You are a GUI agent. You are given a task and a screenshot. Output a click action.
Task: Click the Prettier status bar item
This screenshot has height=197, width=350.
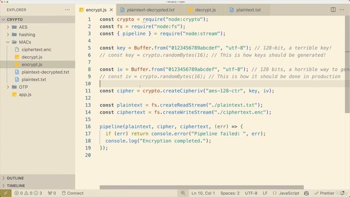click(324, 193)
